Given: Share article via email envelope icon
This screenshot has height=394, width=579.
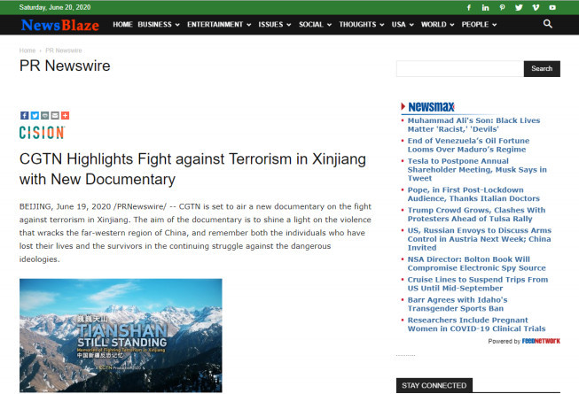Looking at the screenshot, I should tap(55, 115).
